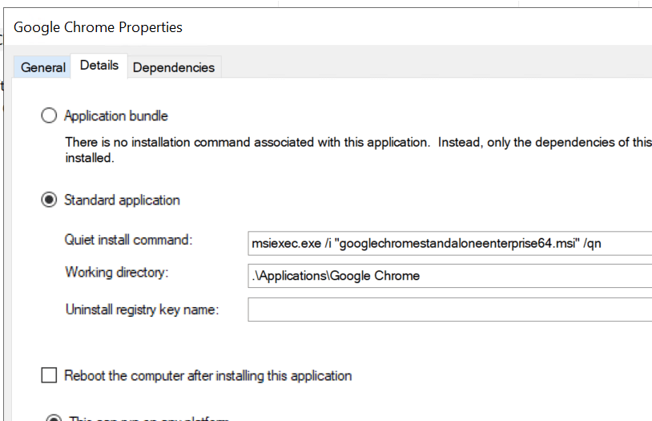The height and width of the screenshot is (421, 652).
Task: Focus the Working directory input box
Action: click(x=449, y=276)
